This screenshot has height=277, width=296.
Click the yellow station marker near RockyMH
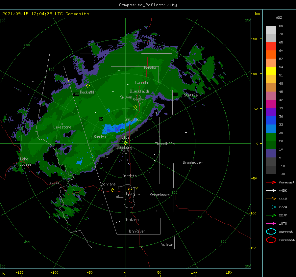(x=88, y=86)
